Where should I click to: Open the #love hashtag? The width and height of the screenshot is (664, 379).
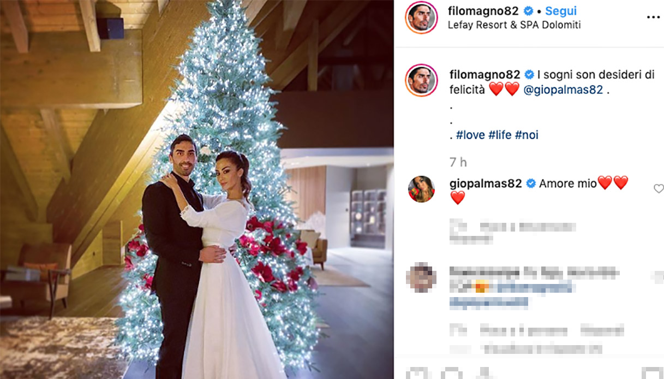pyautogui.click(x=470, y=135)
